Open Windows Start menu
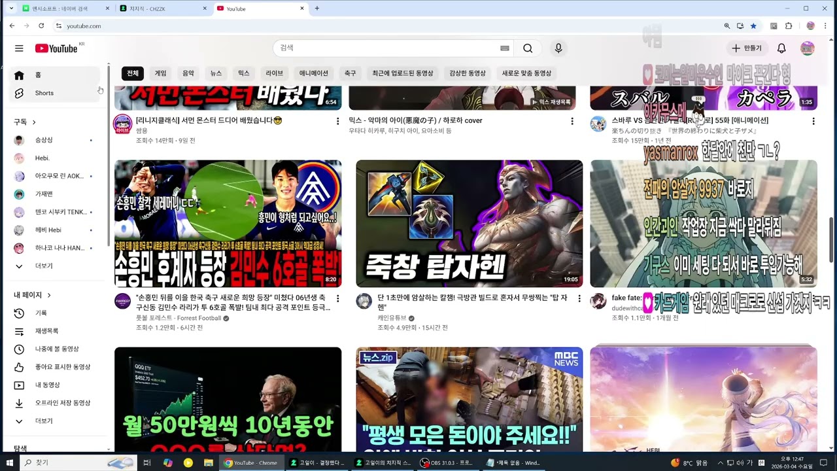837x471 pixels. point(10,462)
